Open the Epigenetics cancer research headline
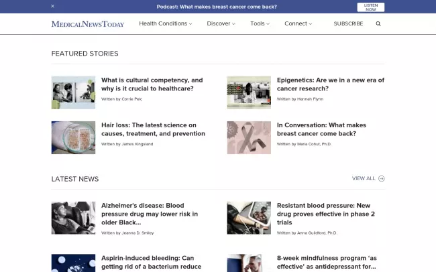This screenshot has width=436, height=272. coord(331,84)
